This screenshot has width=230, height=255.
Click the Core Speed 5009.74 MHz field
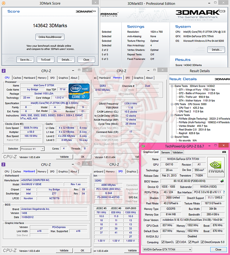pyautogui.click(x=31, y=128)
